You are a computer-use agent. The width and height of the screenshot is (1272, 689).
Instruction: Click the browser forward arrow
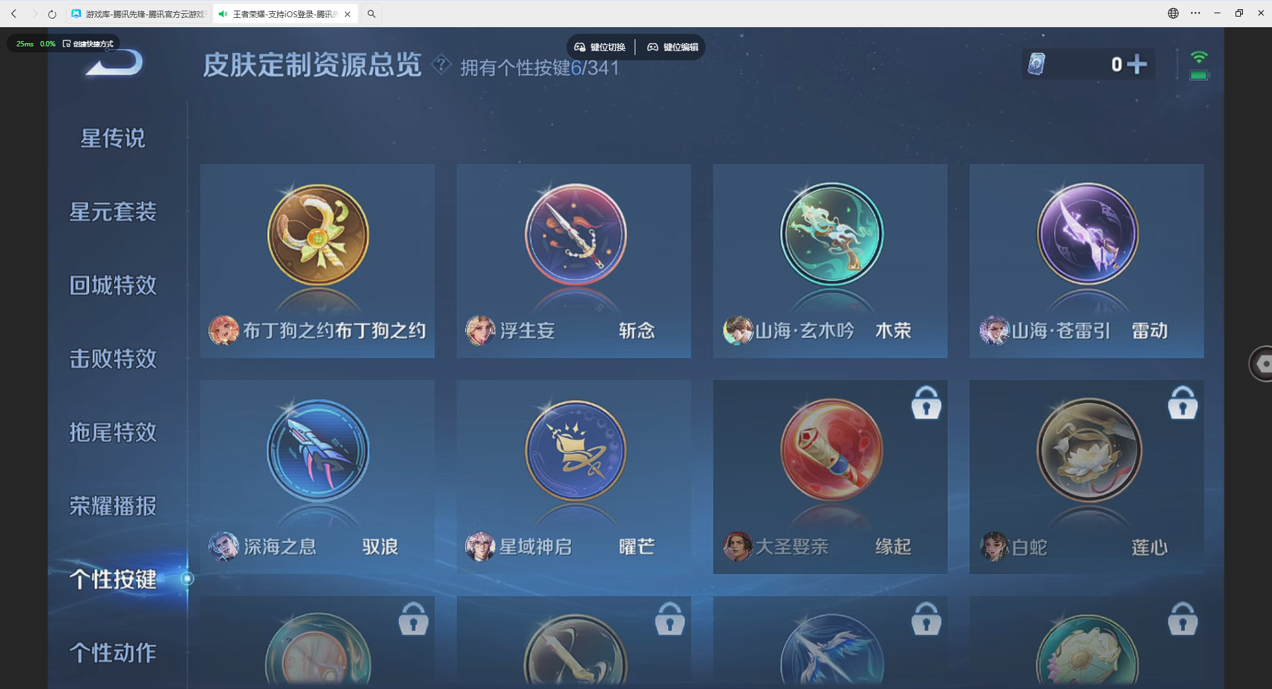pyautogui.click(x=34, y=14)
